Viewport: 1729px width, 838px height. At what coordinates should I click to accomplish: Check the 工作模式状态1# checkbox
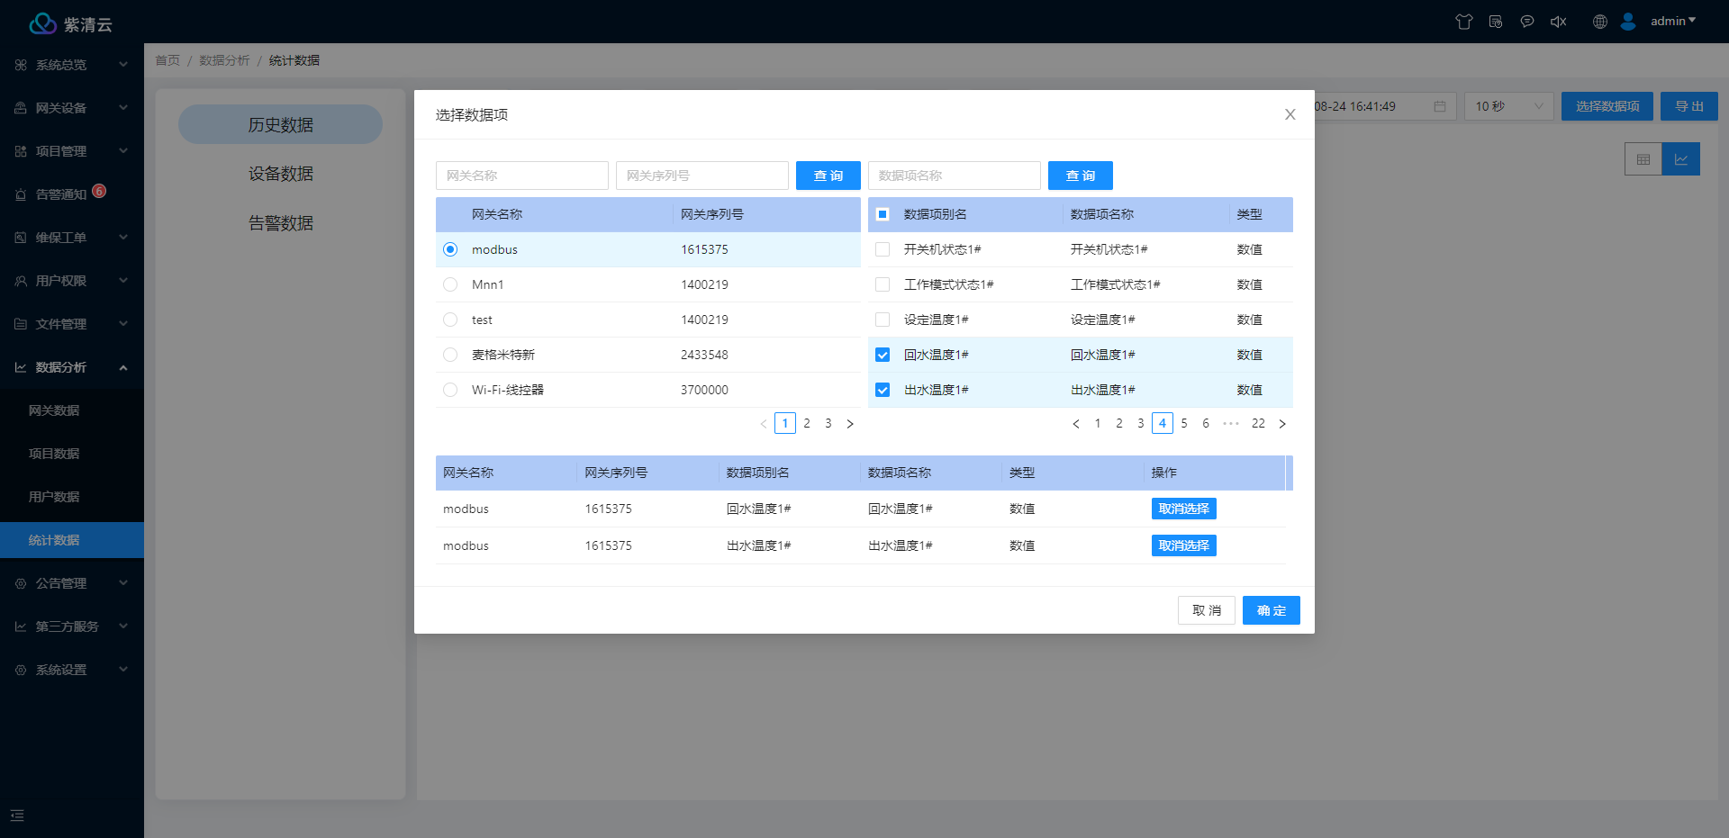coord(883,284)
